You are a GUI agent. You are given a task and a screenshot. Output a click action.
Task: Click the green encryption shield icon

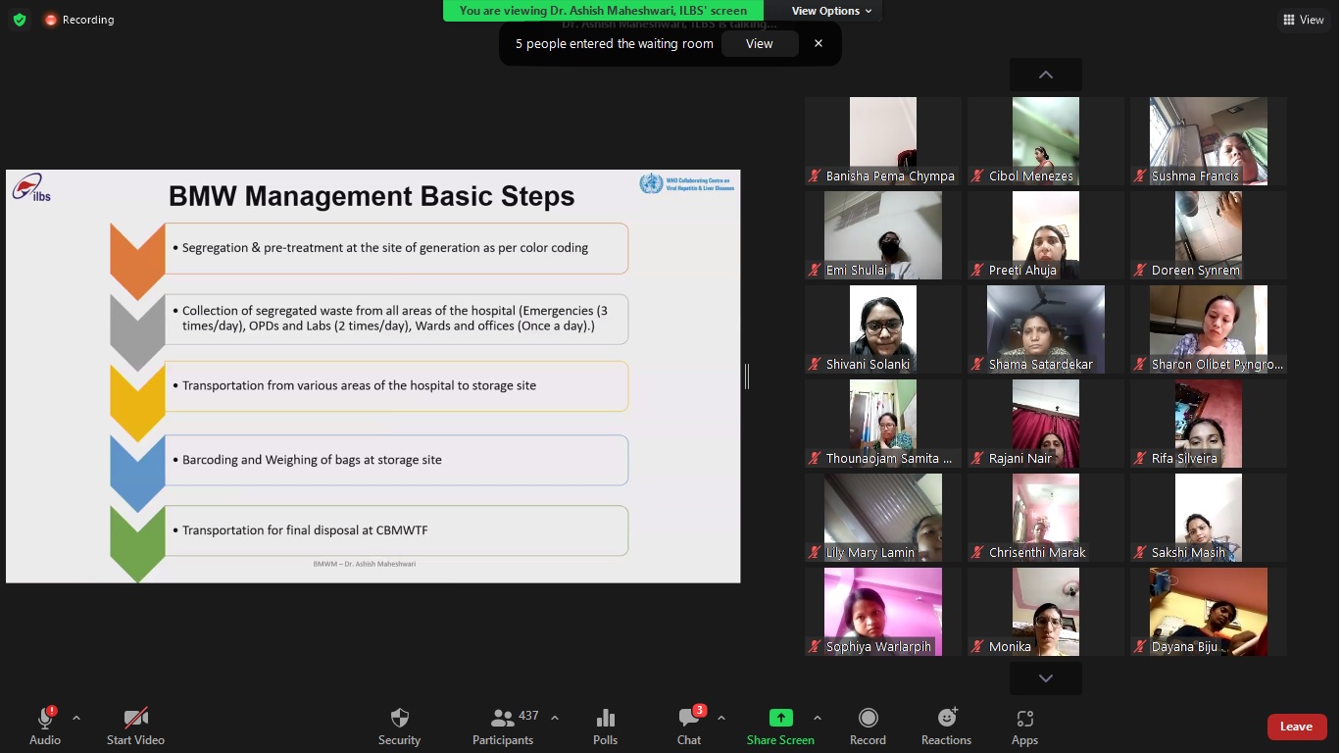(x=20, y=20)
